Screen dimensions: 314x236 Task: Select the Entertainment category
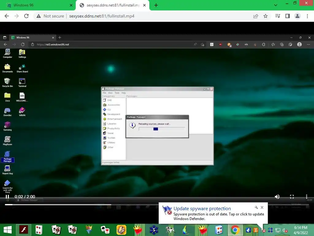[113, 119]
